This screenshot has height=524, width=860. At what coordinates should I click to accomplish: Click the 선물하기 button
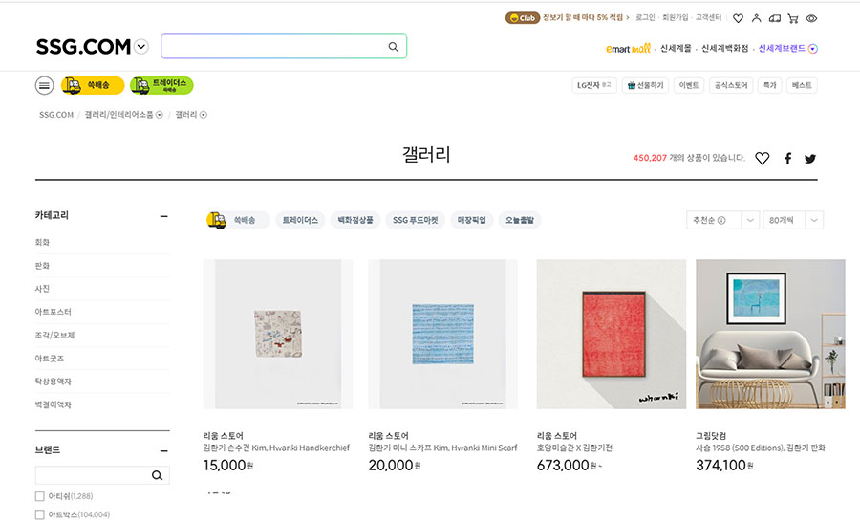click(x=645, y=85)
